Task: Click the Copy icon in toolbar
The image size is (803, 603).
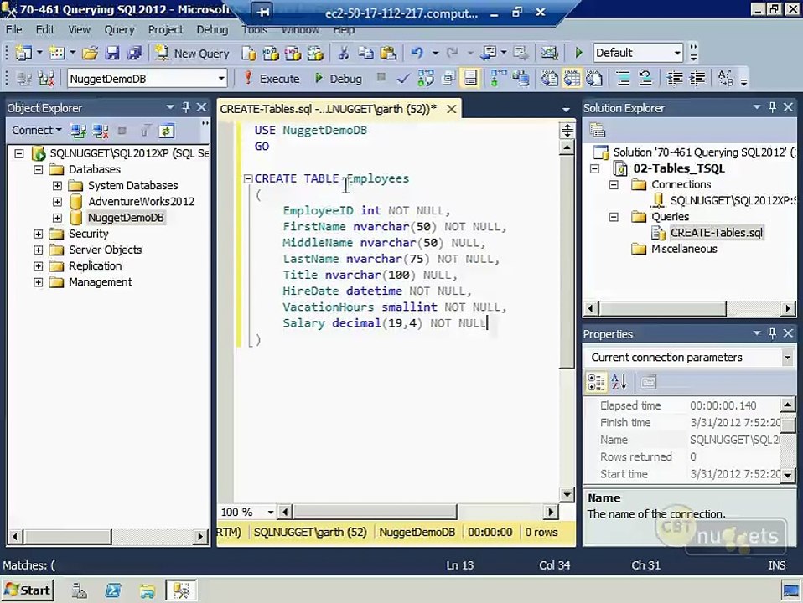Action: 365,53
